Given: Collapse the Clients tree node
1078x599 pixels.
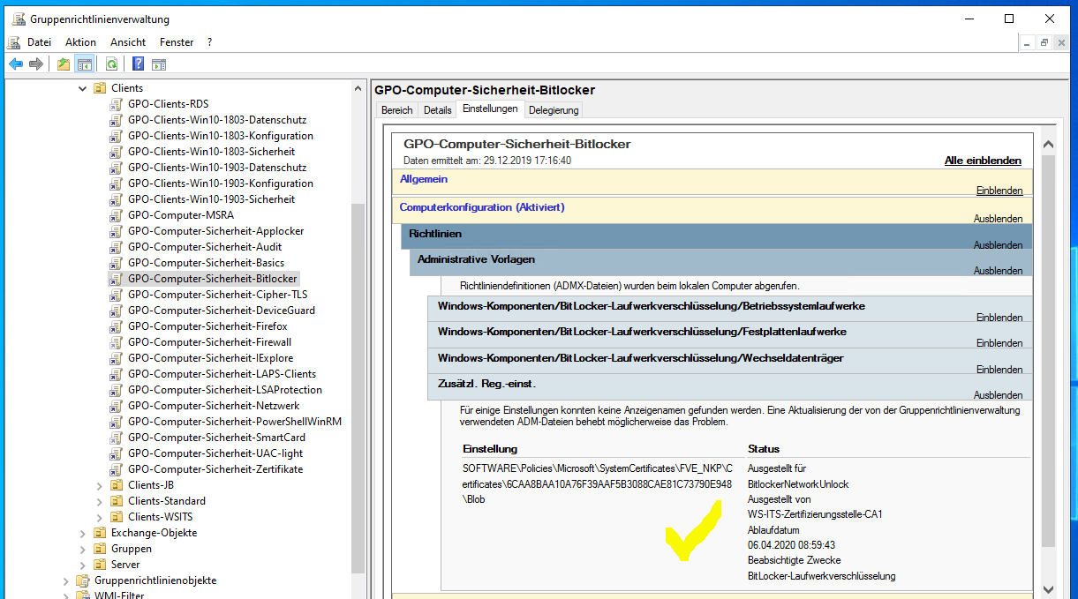Looking at the screenshot, I should (x=82, y=88).
